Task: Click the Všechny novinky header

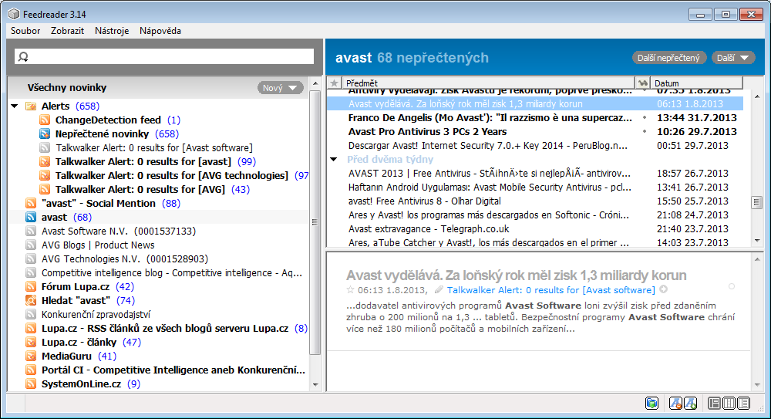Action: coord(67,88)
